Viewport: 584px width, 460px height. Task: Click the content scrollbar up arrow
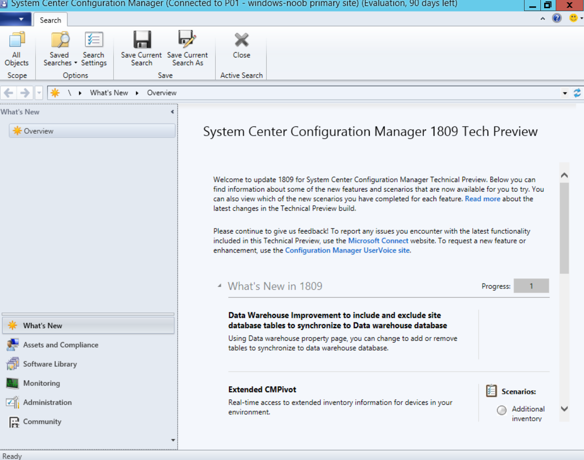[x=564, y=175]
